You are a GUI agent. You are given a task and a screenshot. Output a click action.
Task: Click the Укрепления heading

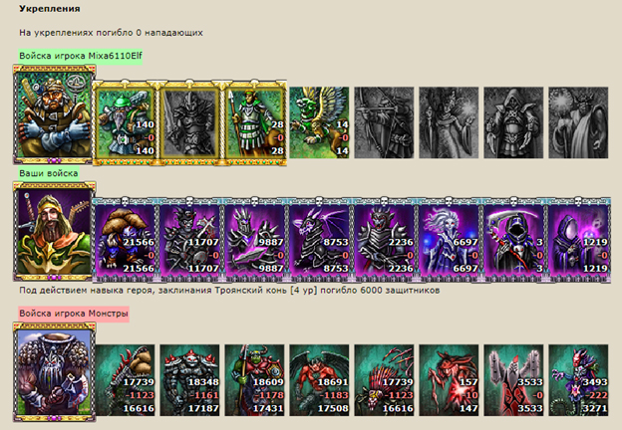click(50, 9)
